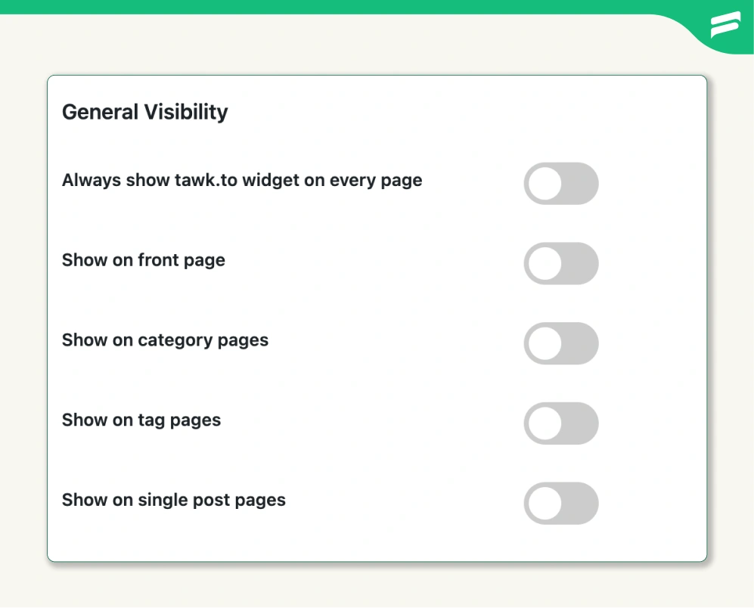Click the 'Show on single post pages' label
This screenshot has height=608, width=754.
[x=174, y=500]
